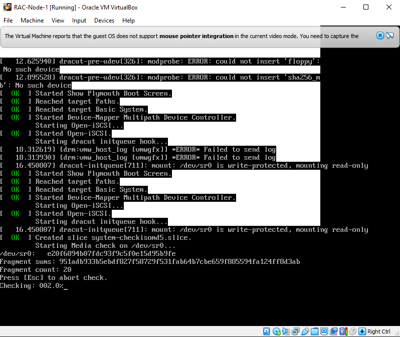Click the USB devices status icon
Viewport: 400px width, 337px height.
click(x=305, y=331)
